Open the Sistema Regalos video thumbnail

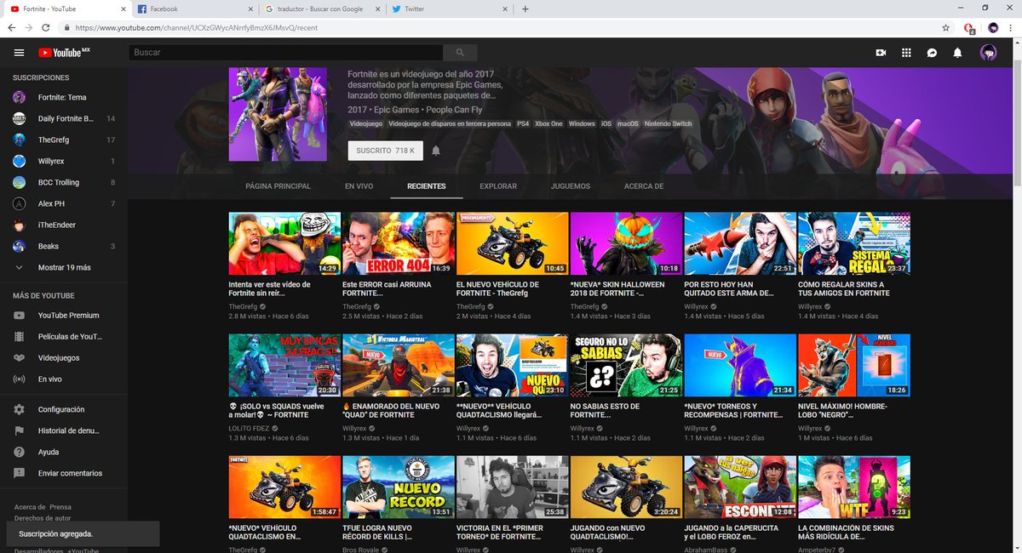pyautogui.click(x=854, y=243)
